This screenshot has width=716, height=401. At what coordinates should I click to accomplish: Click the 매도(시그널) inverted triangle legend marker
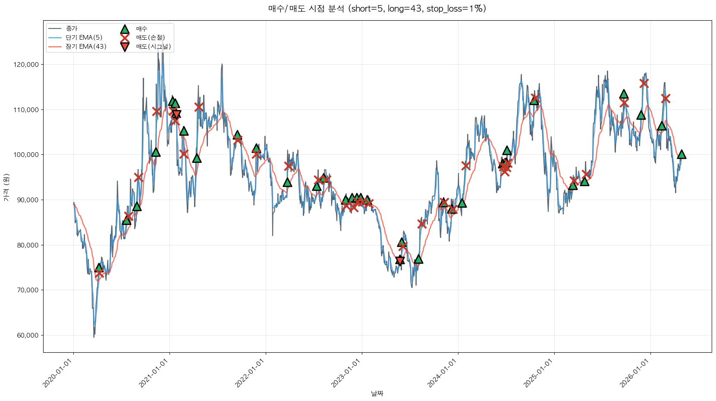[125, 47]
